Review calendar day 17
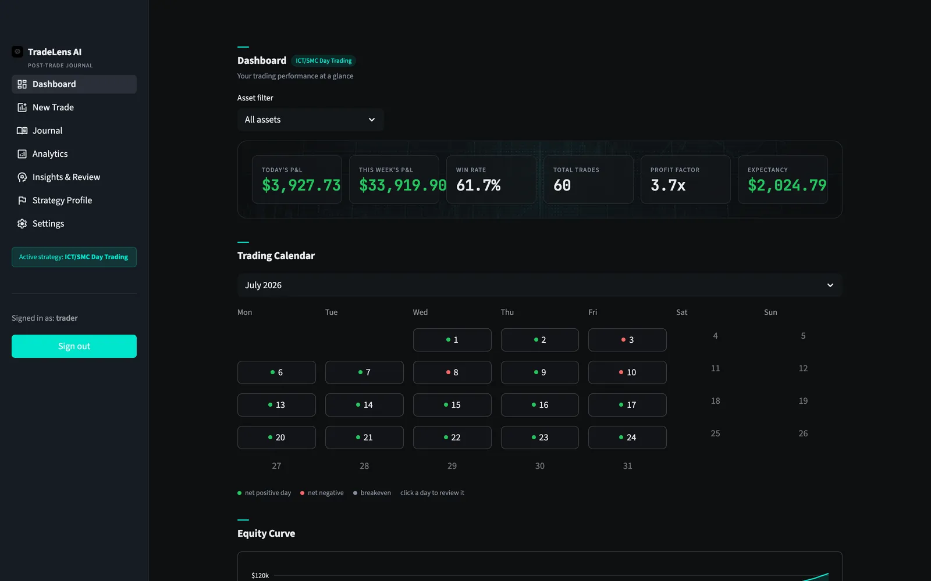The width and height of the screenshot is (931, 581). coord(627,405)
